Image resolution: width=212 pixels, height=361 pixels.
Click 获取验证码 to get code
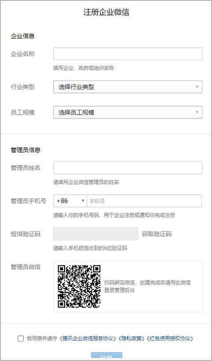pos(157,234)
